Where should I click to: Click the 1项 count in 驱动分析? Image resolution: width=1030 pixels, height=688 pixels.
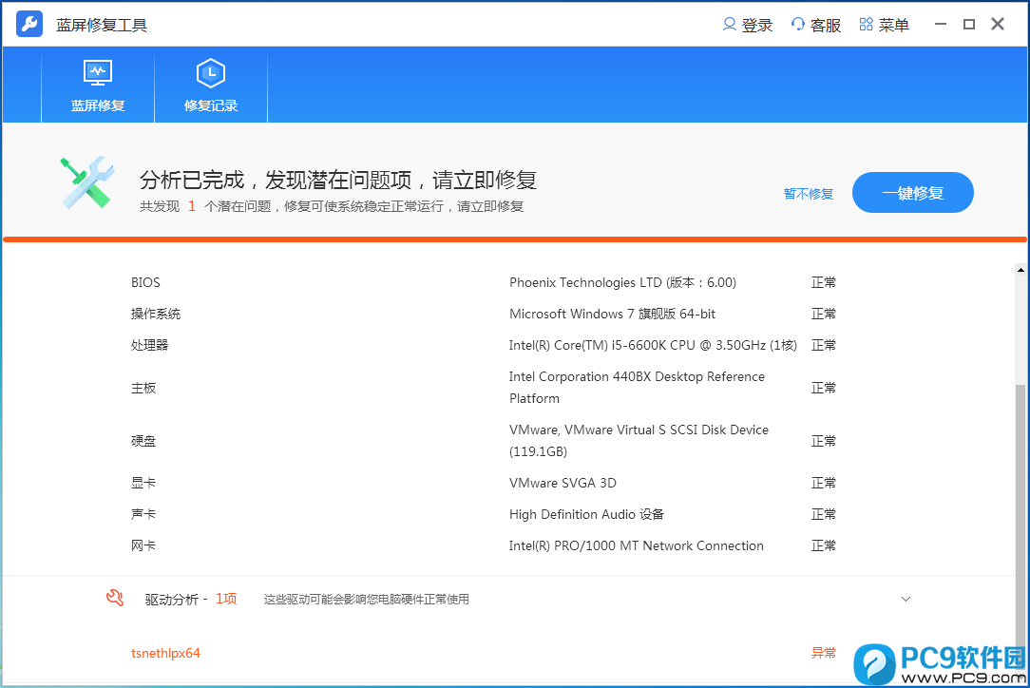[x=226, y=599]
